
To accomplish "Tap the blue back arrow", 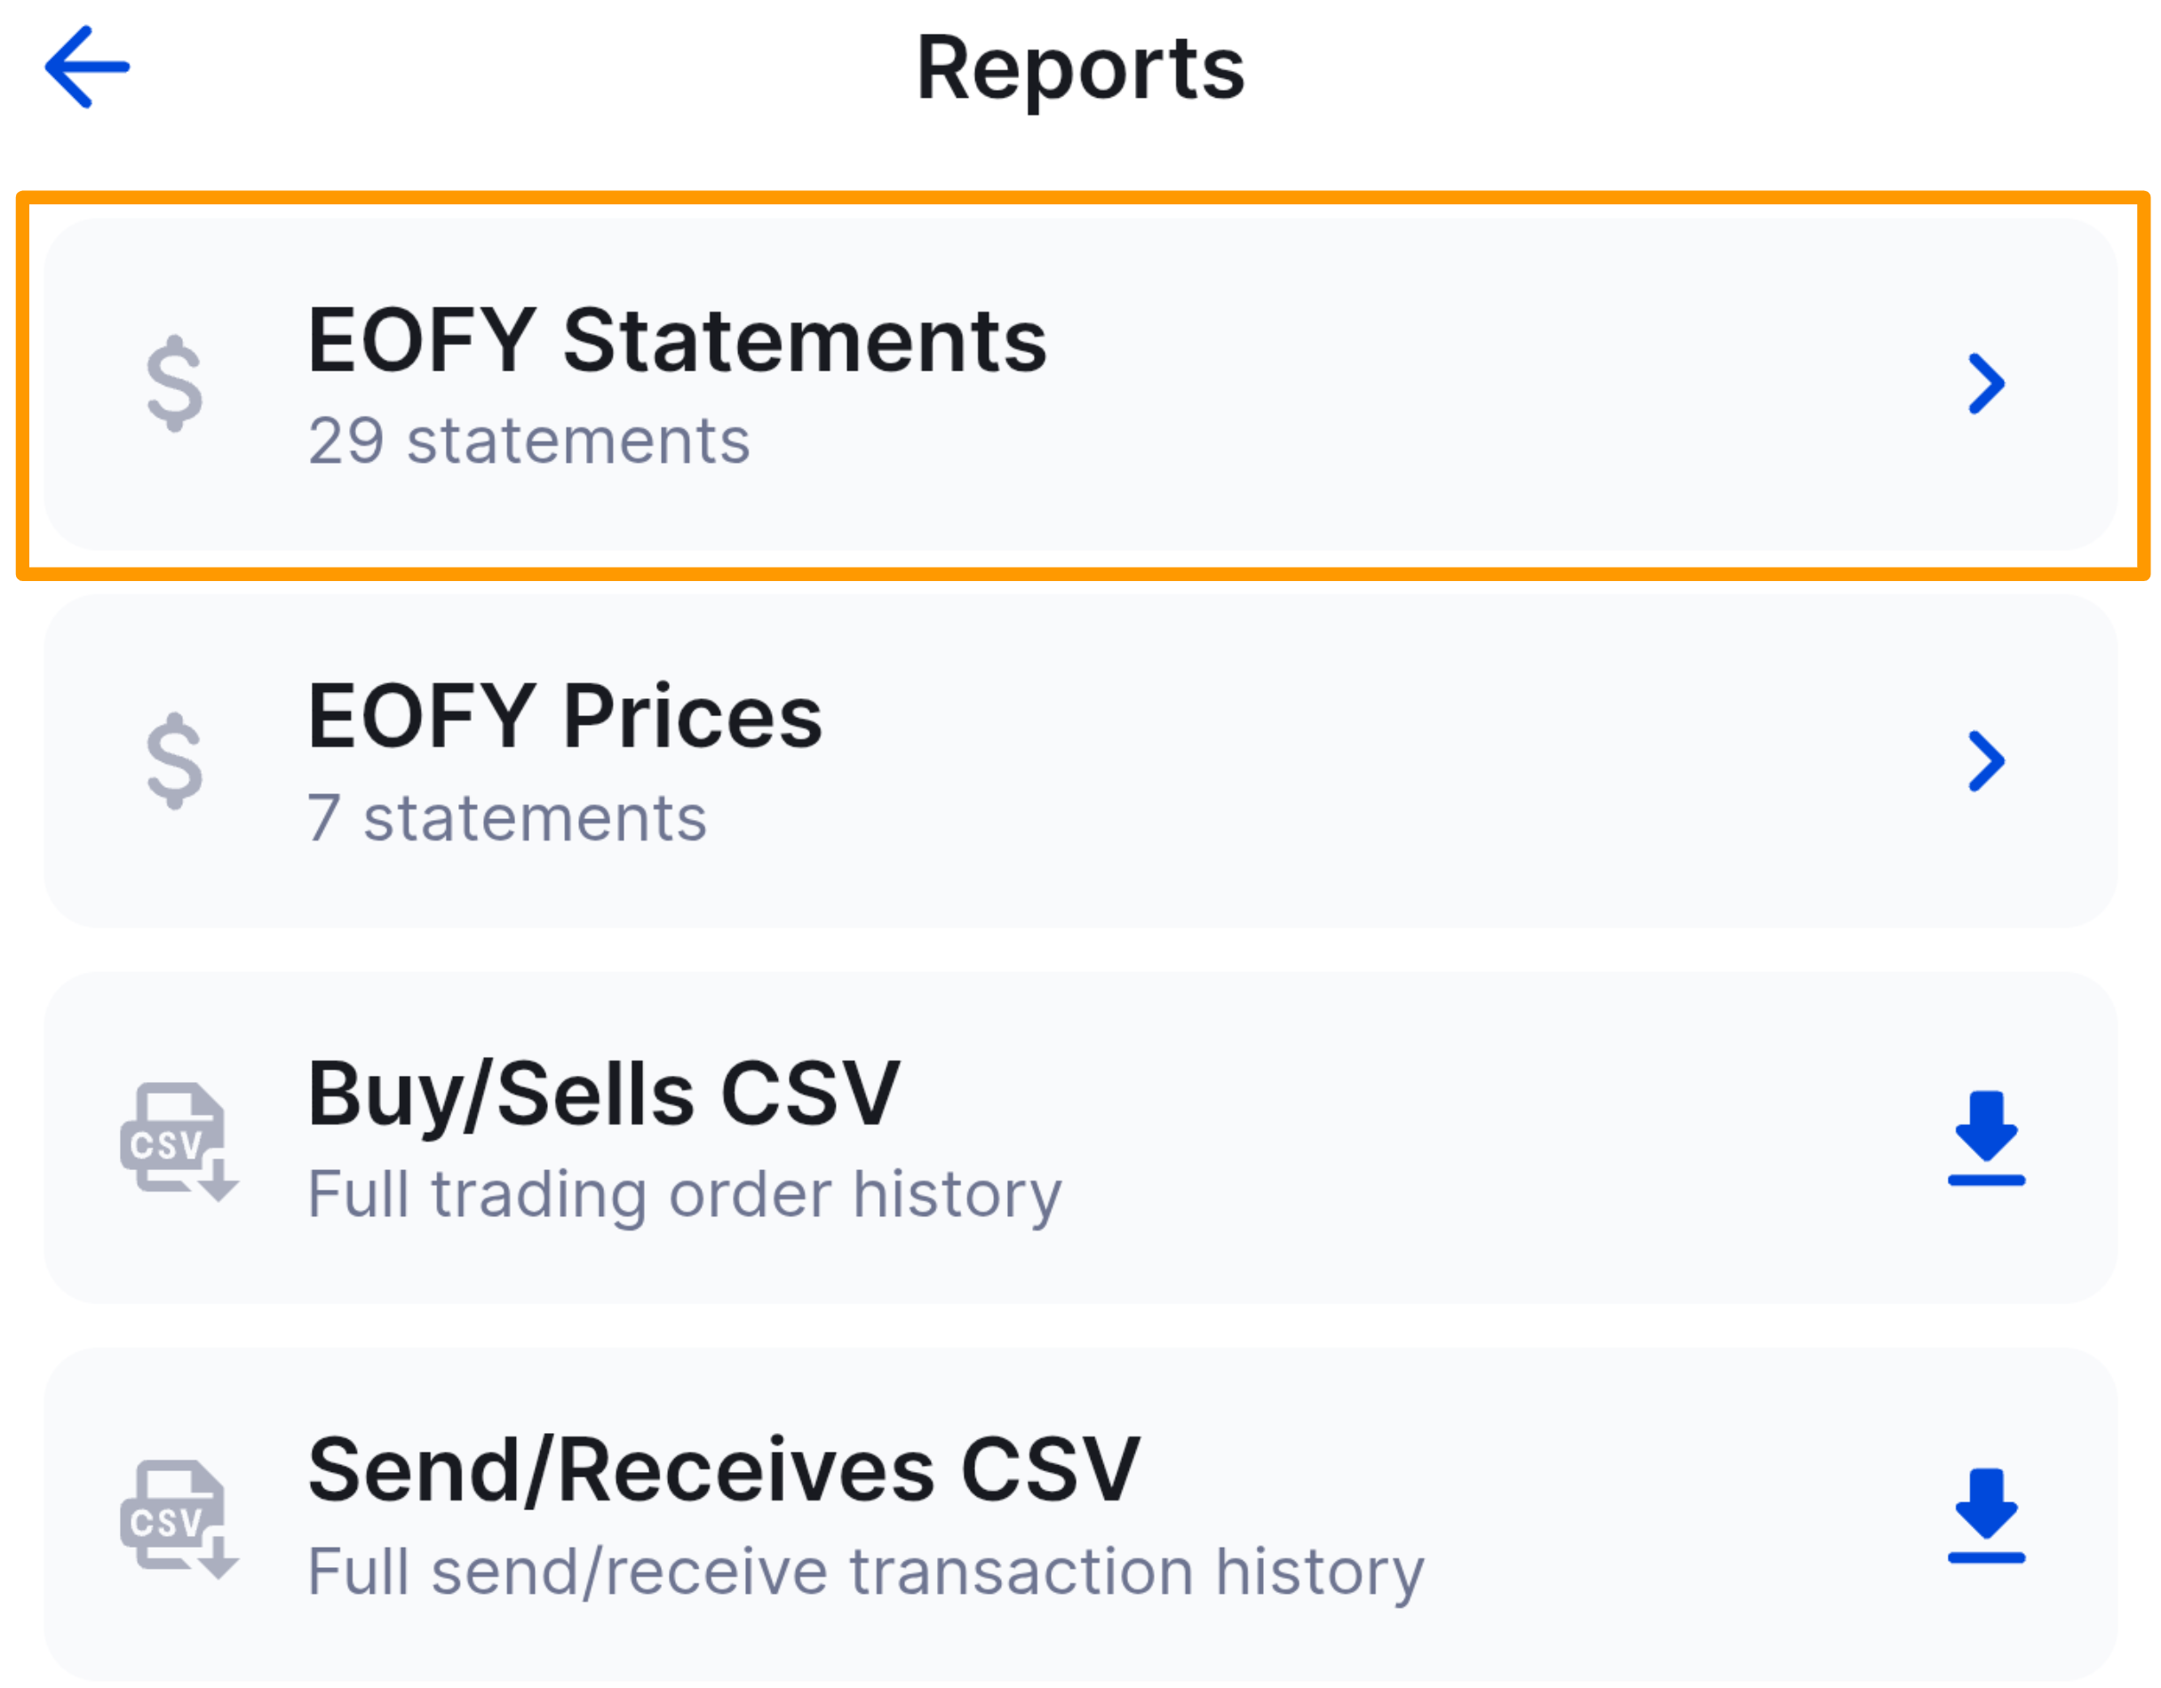I will click(87, 68).
